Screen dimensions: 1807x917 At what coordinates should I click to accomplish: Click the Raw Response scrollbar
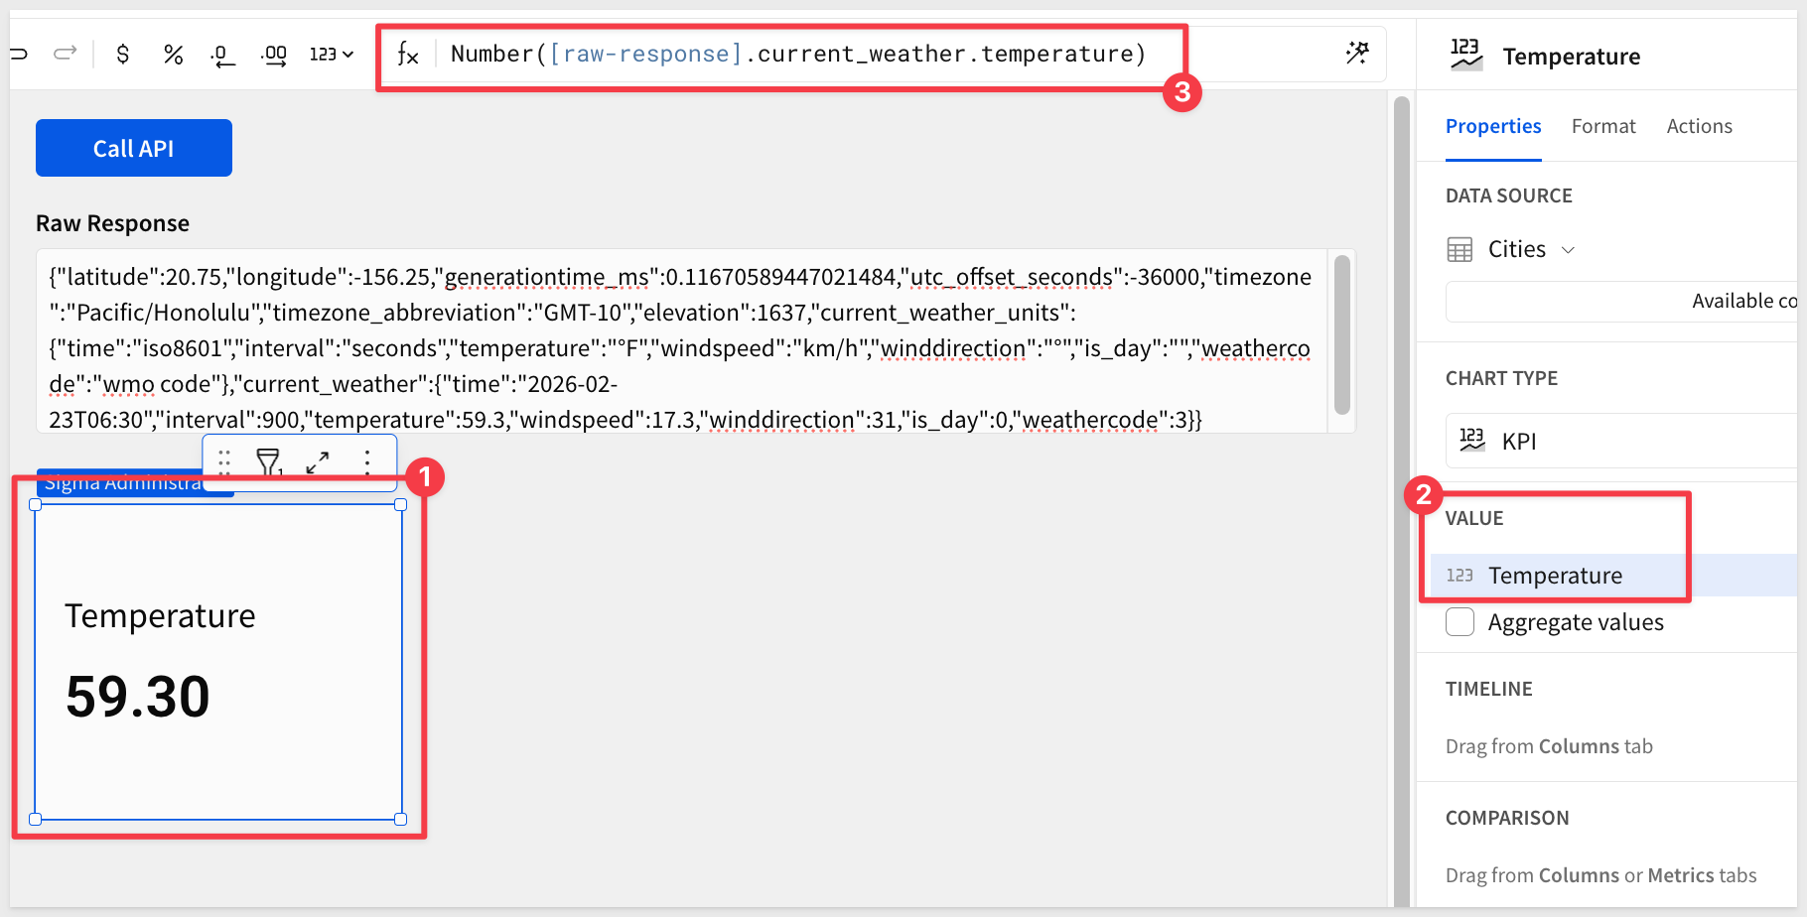[1341, 335]
